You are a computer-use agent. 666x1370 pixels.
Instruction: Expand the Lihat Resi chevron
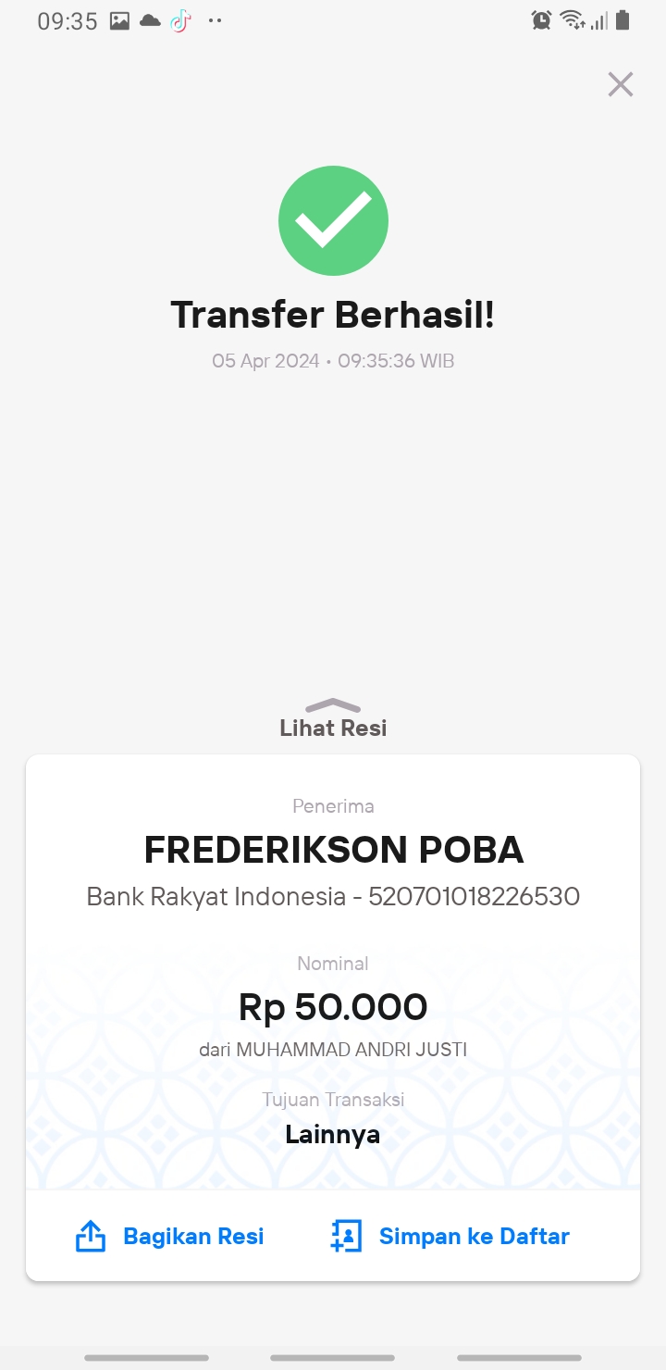tap(333, 705)
